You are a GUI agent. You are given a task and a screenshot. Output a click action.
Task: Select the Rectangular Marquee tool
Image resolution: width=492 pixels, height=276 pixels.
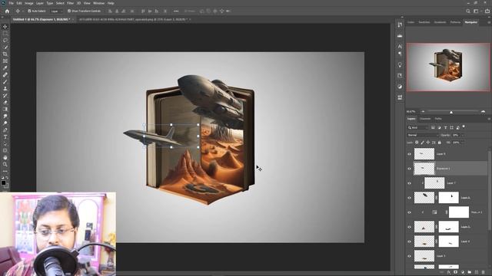tap(5, 34)
